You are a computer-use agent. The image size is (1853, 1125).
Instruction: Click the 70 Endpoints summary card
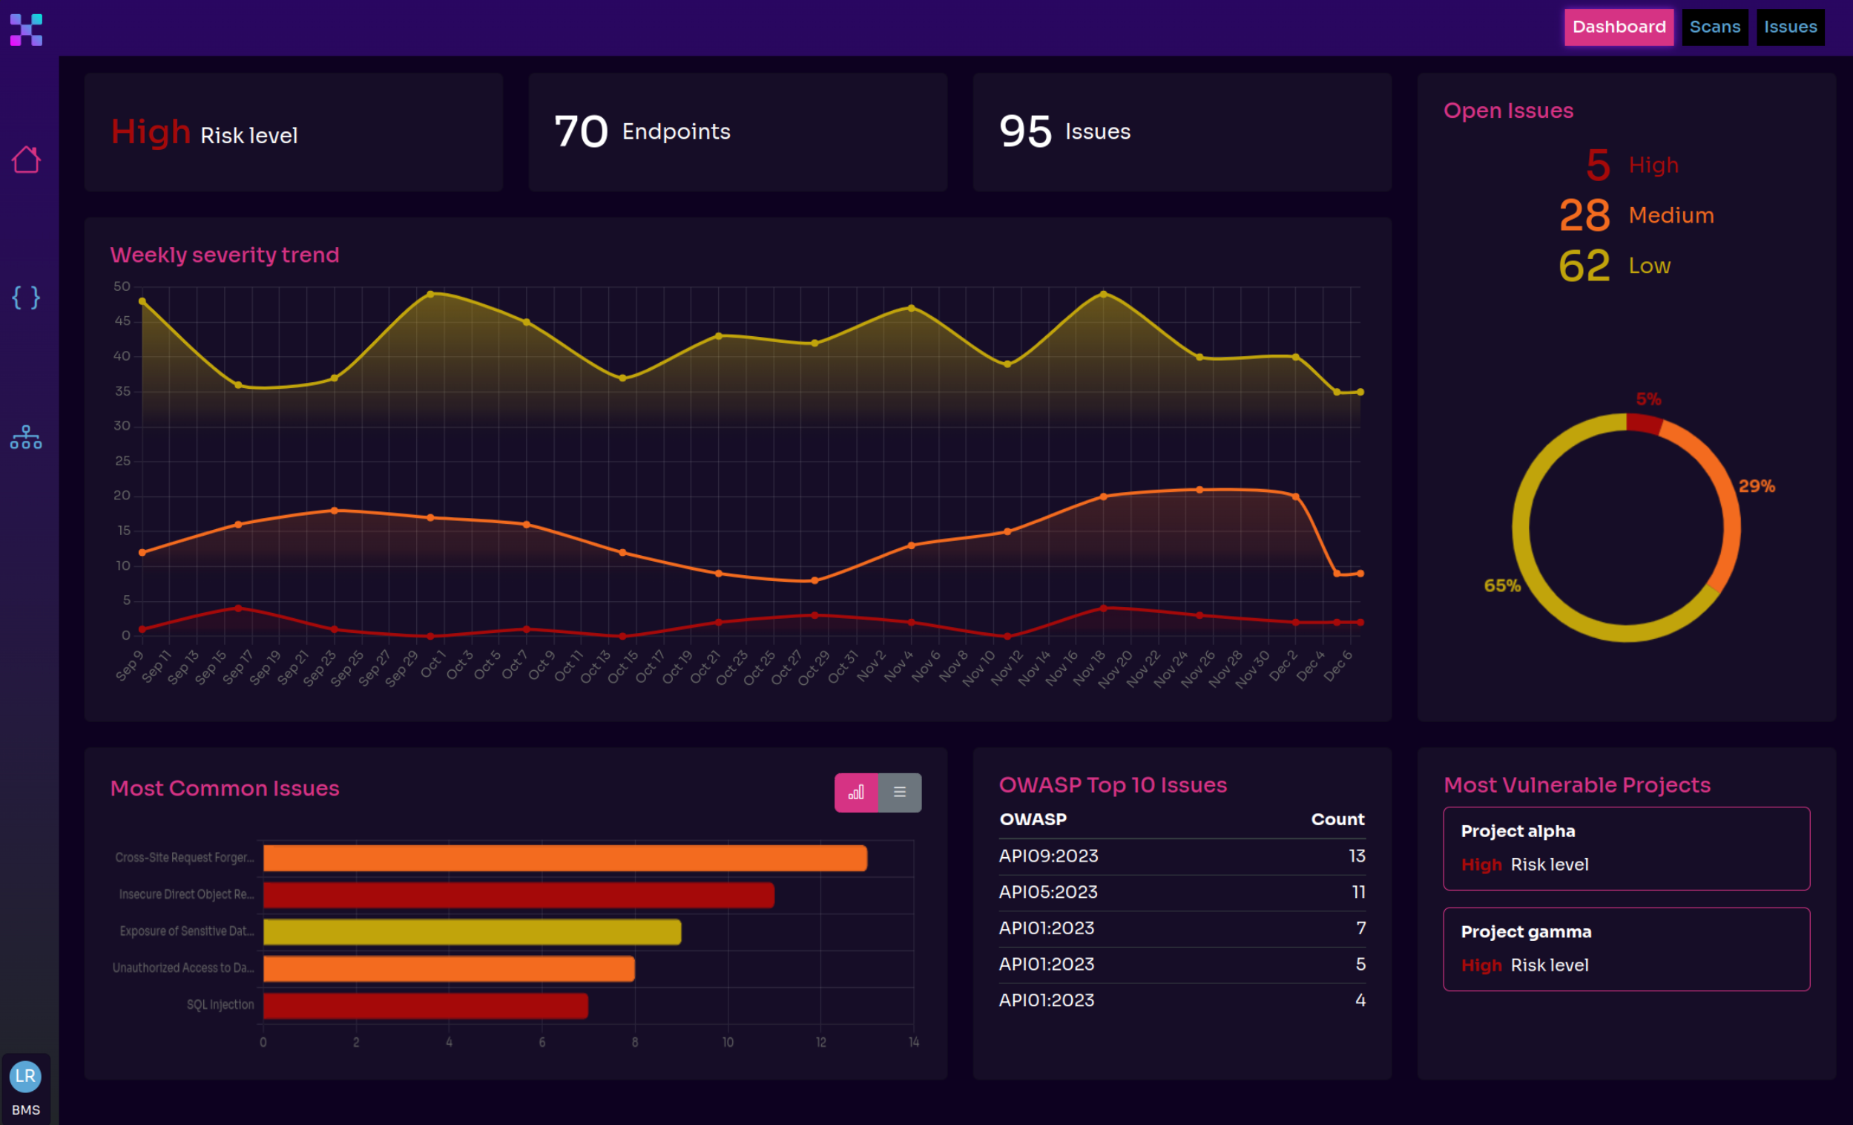coord(737,131)
